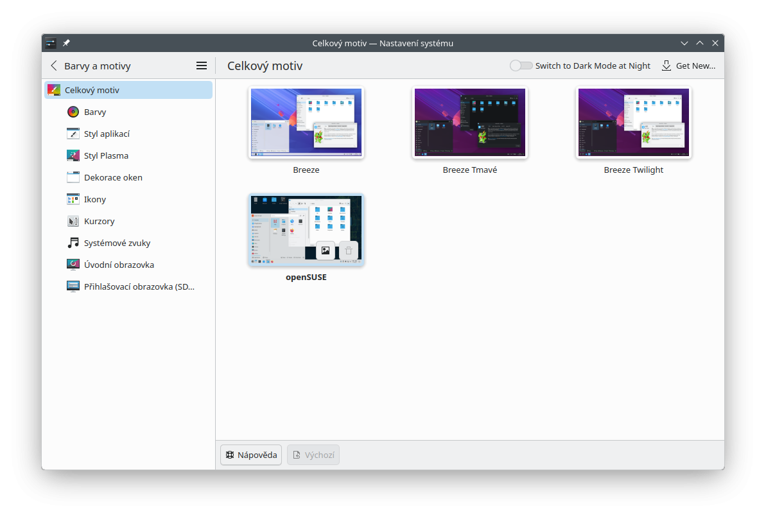
Task: Click the Styl Plasma icon
Action: click(x=73, y=155)
